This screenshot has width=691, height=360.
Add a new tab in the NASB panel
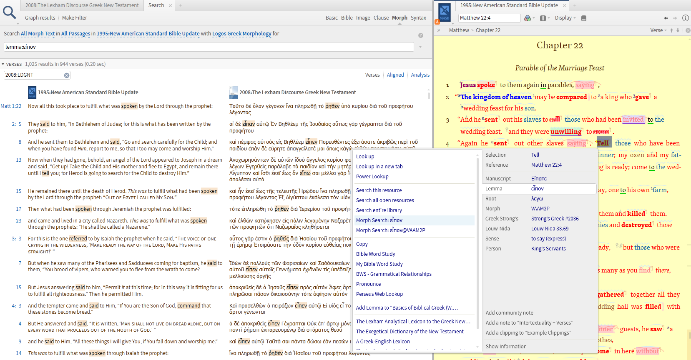[x=575, y=5]
